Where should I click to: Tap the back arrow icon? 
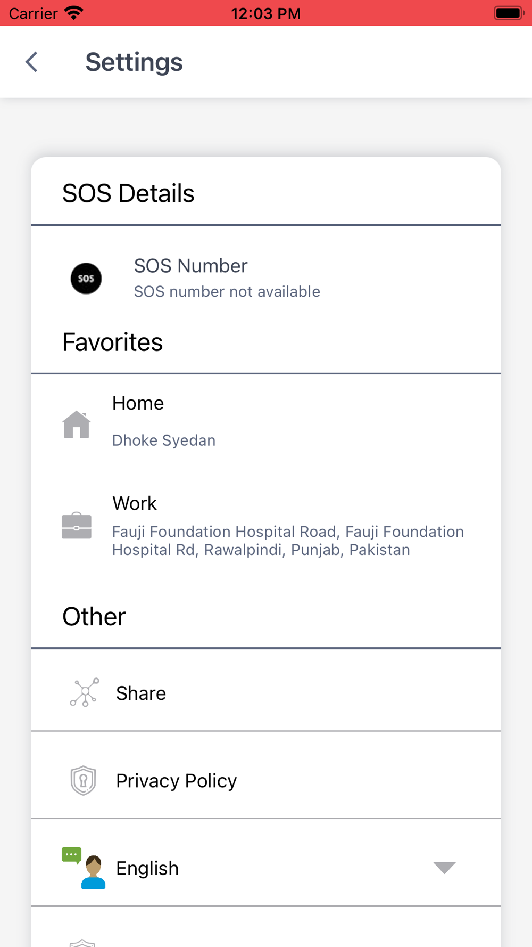tap(32, 62)
